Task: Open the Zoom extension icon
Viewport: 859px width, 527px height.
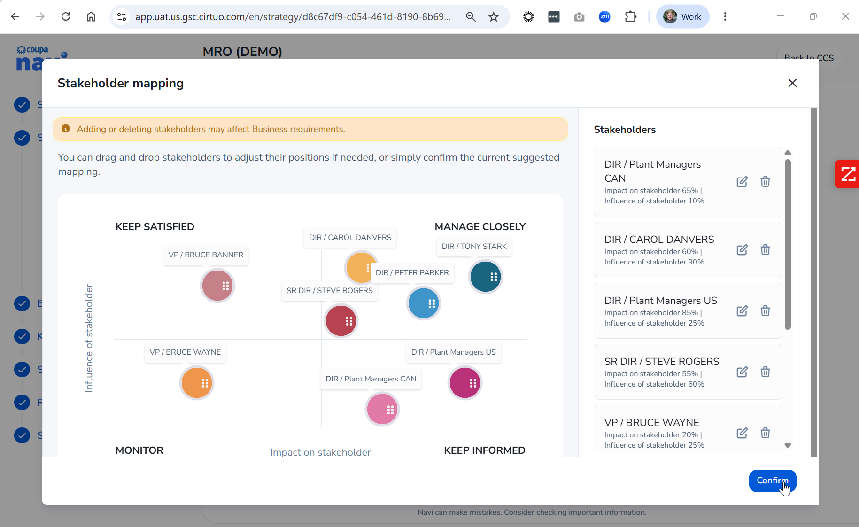Action: point(604,17)
